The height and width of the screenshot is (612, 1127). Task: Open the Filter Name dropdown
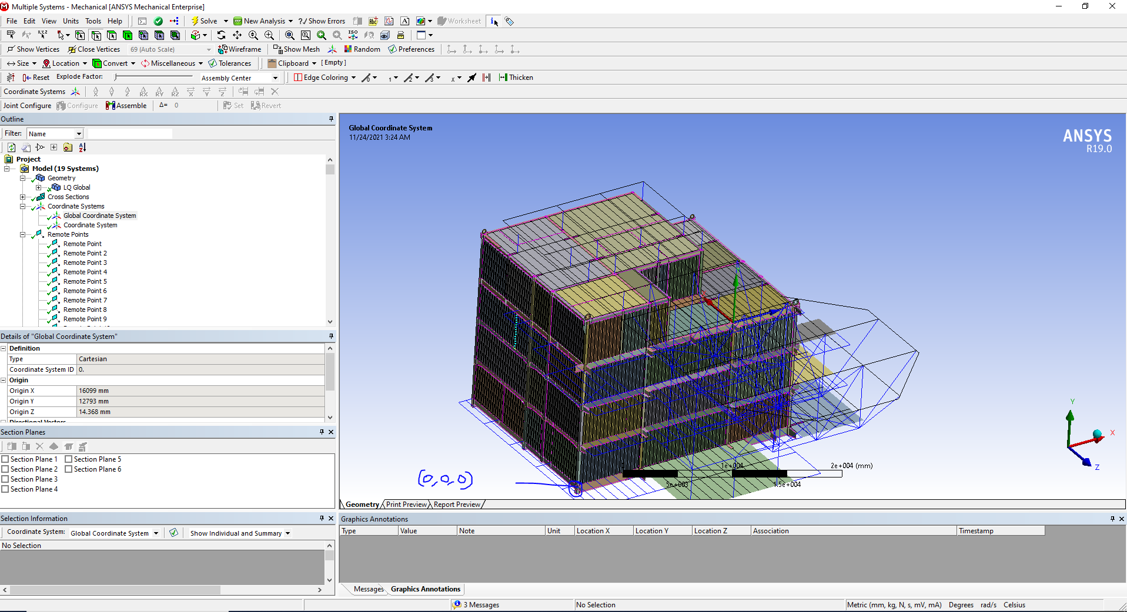(79, 134)
